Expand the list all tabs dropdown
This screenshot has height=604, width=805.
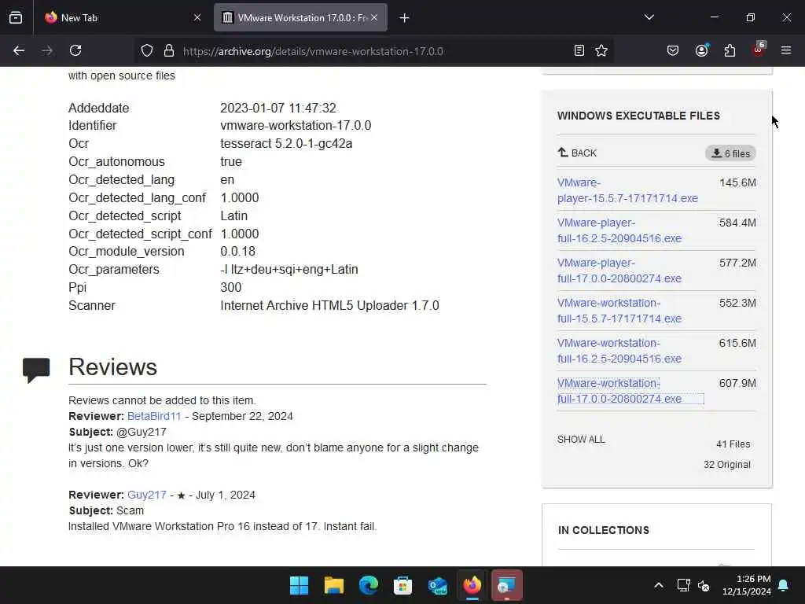click(x=649, y=17)
